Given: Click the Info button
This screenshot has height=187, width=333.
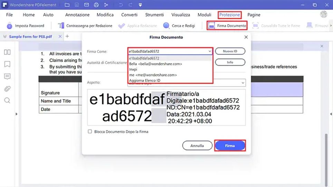Looking at the screenshot, I should (230, 62).
